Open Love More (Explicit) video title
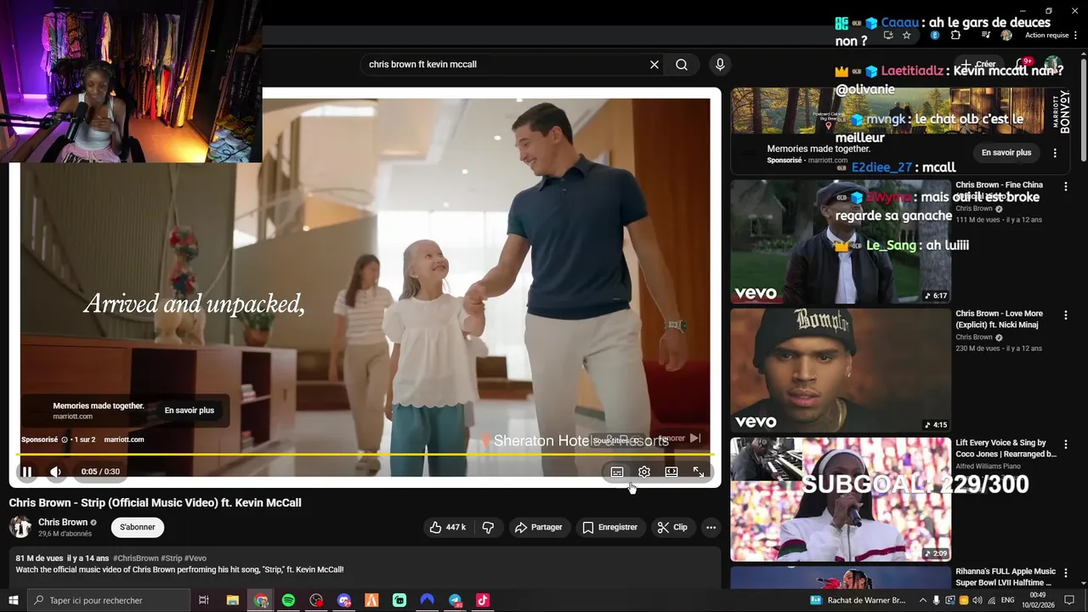This screenshot has height=612, width=1088. [1000, 319]
